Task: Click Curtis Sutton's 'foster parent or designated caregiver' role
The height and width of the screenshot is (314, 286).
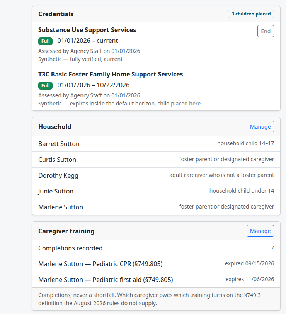Action: point(226,159)
